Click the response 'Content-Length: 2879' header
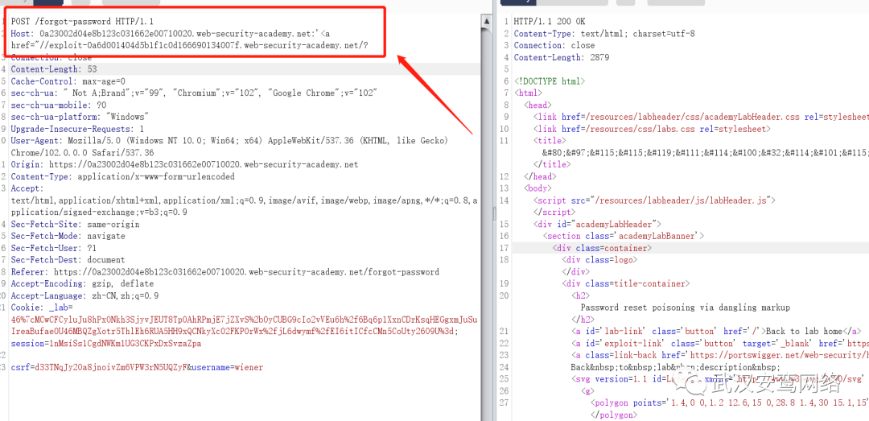869x421 pixels. click(562, 58)
